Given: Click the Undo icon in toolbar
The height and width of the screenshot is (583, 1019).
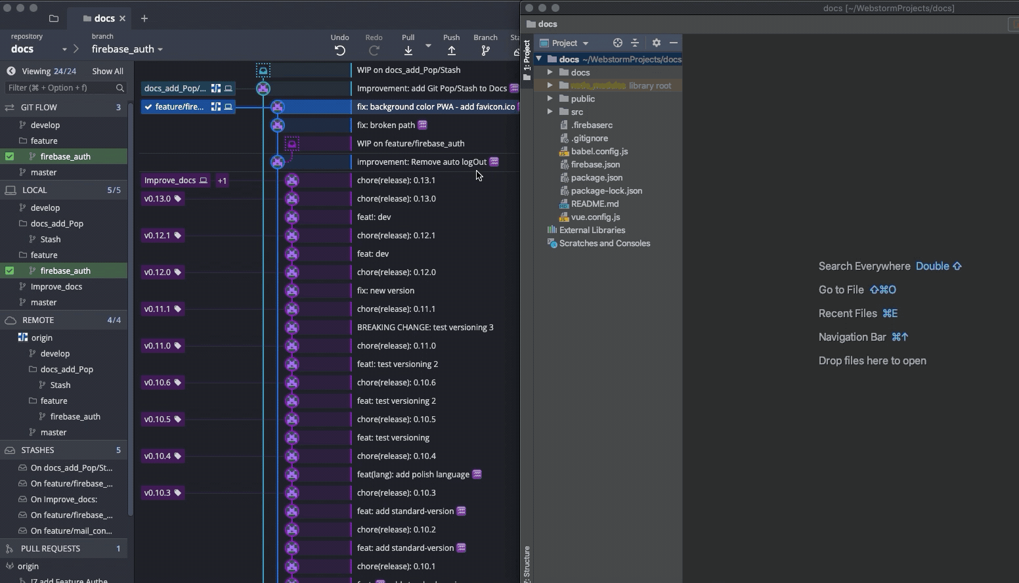Looking at the screenshot, I should [339, 51].
